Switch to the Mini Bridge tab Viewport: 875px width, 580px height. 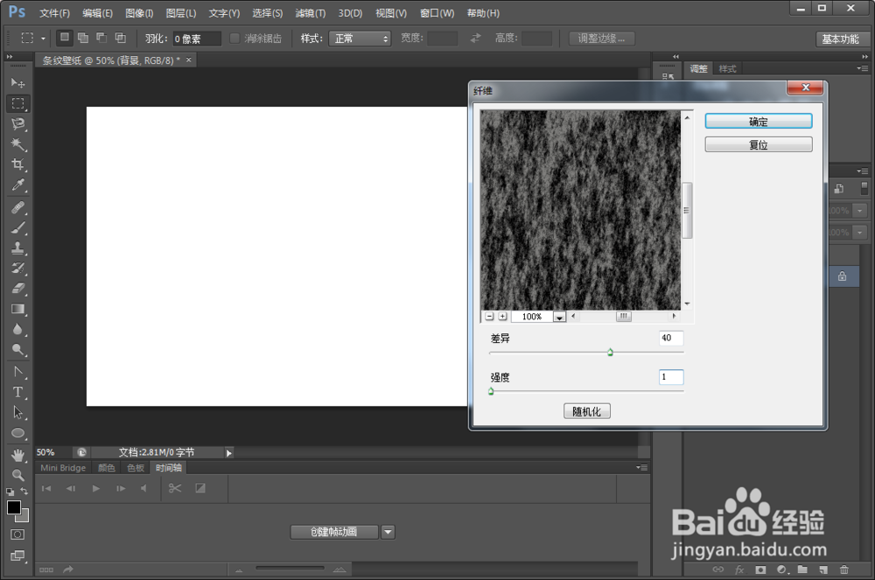pyautogui.click(x=63, y=468)
